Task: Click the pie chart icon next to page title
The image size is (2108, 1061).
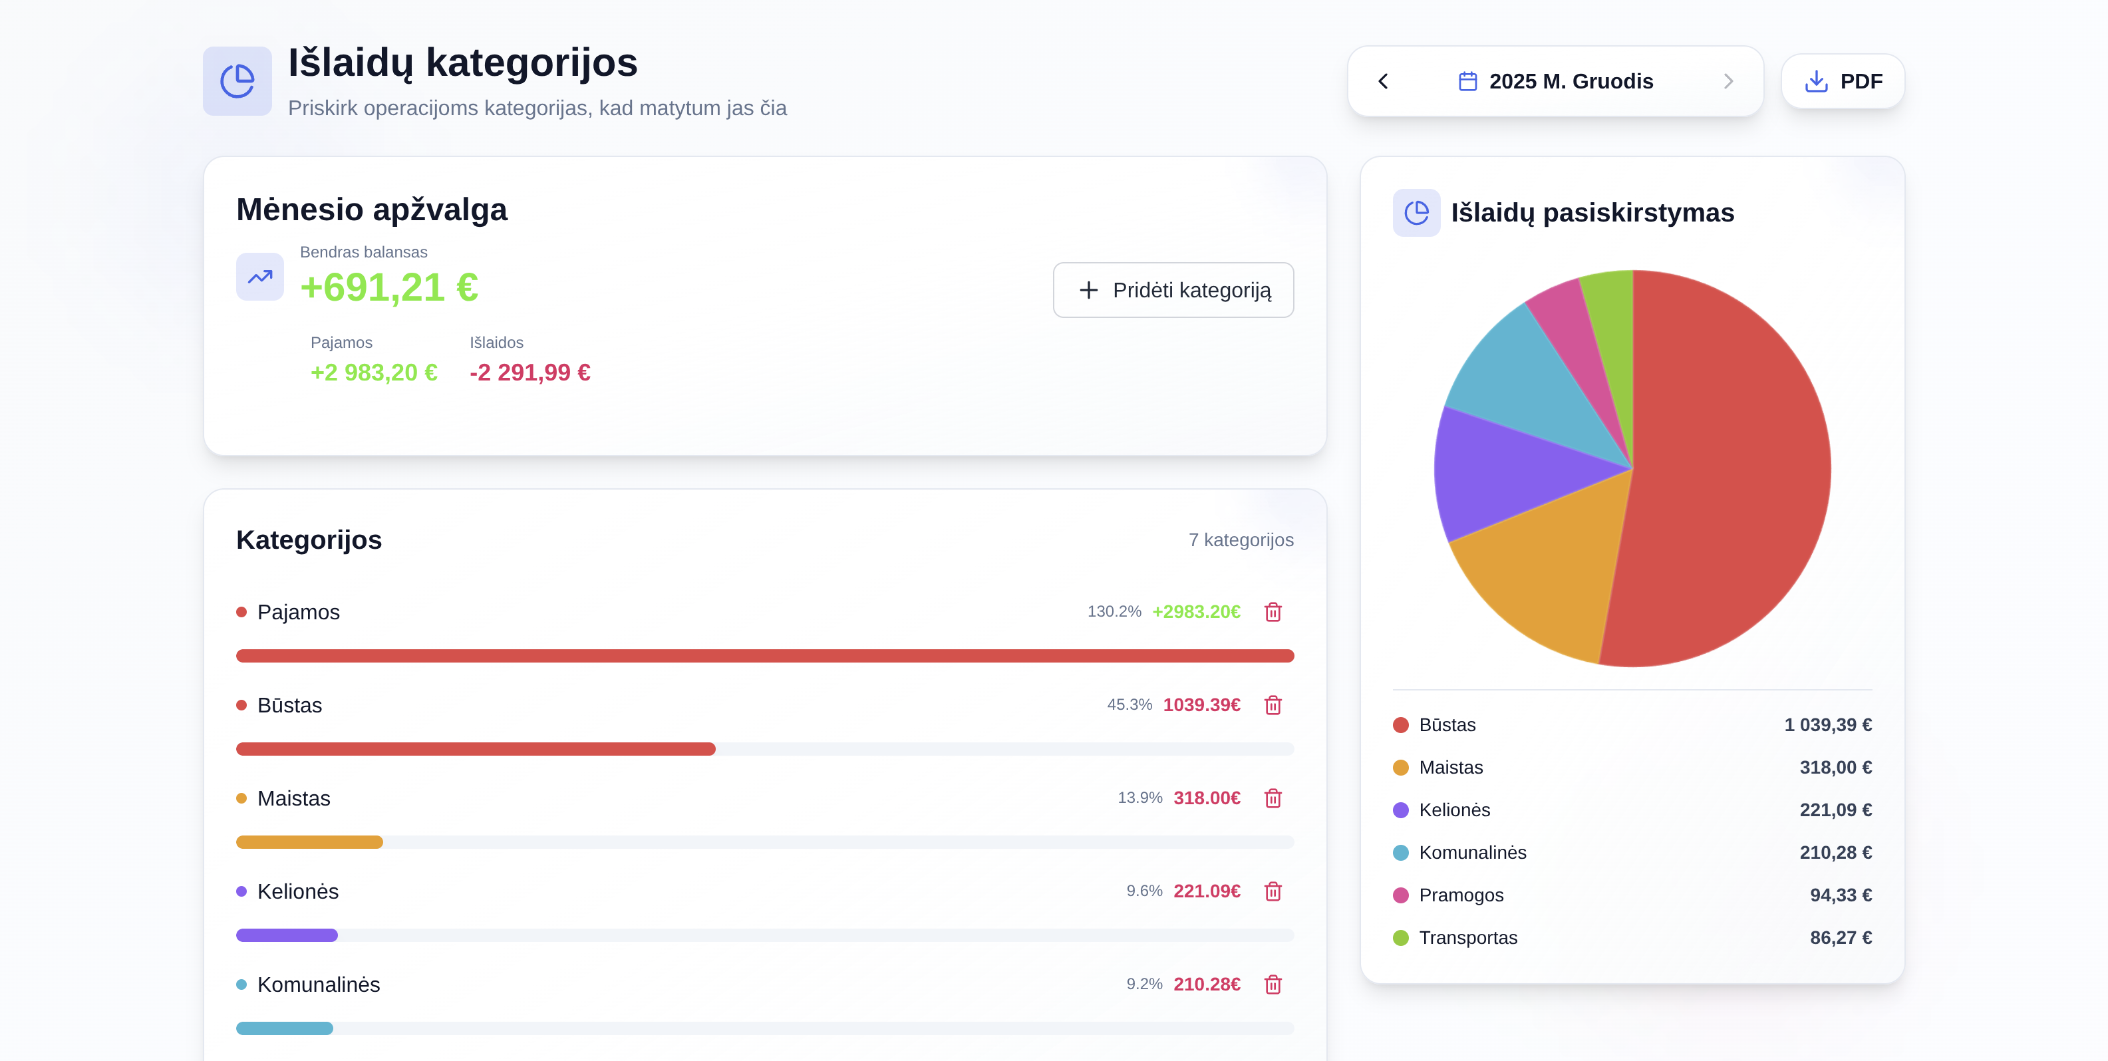Action: click(x=237, y=80)
